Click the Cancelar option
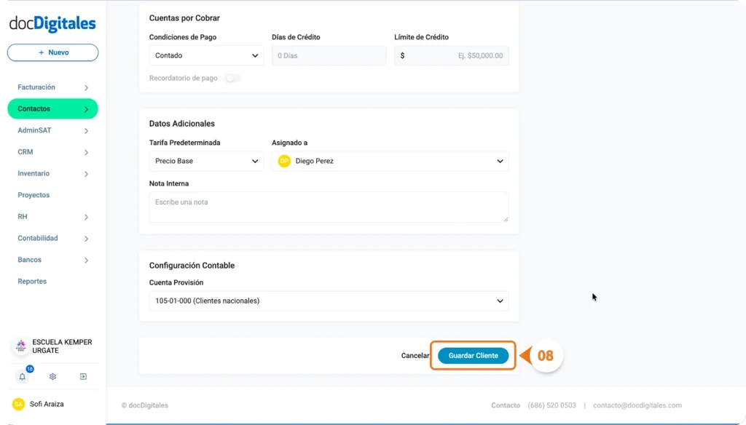Image resolution: width=746 pixels, height=425 pixels. [x=415, y=356]
